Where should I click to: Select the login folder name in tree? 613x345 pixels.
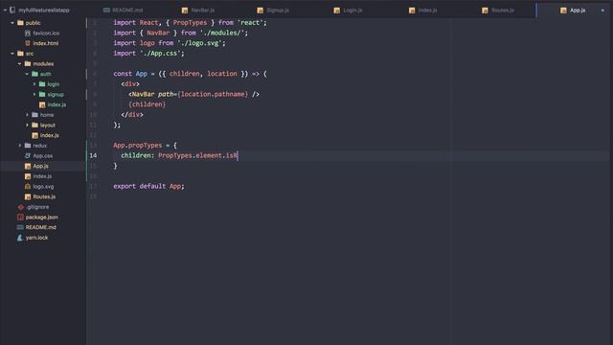(54, 84)
